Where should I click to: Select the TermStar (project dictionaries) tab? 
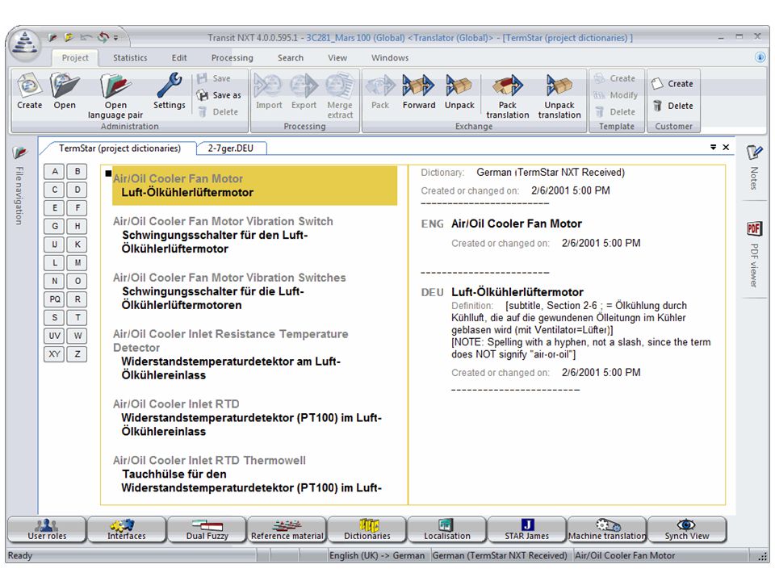(119, 148)
